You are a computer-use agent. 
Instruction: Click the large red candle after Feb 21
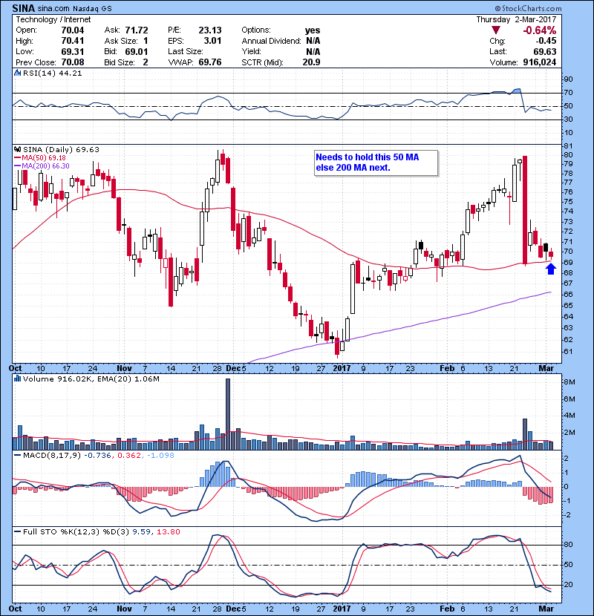[525, 210]
